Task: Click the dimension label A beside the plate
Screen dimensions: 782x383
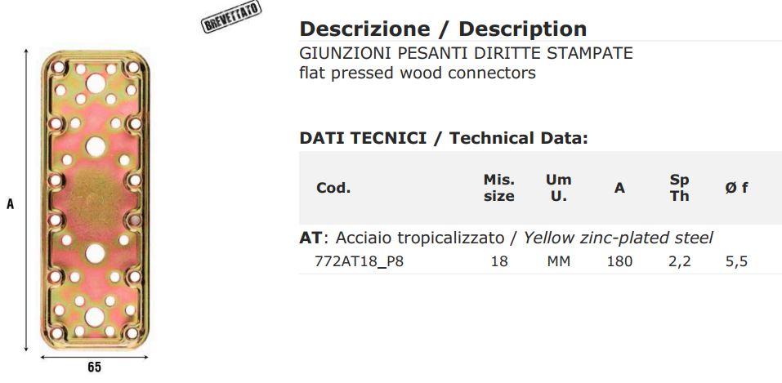Action: (11, 205)
